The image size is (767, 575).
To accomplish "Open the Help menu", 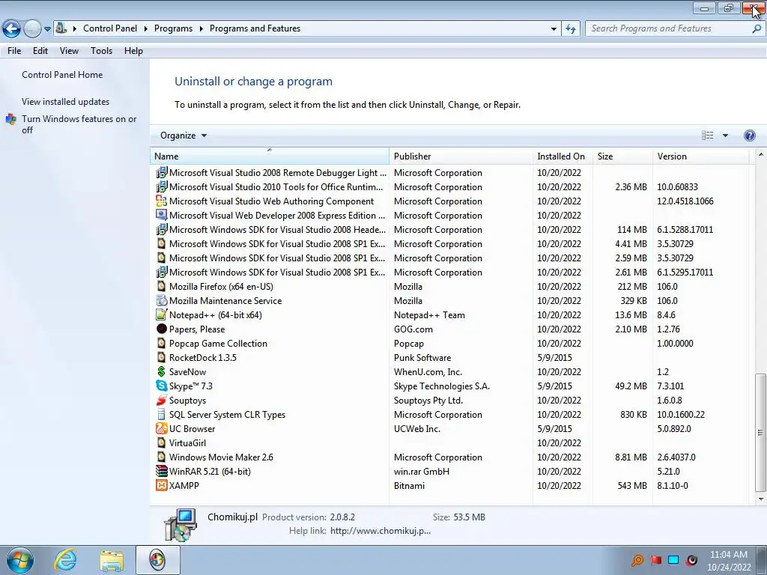I will point(133,51).
